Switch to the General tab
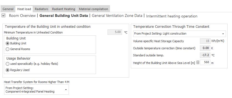The width and height of the screenshot is (232, 98). (x=8, y=9)
